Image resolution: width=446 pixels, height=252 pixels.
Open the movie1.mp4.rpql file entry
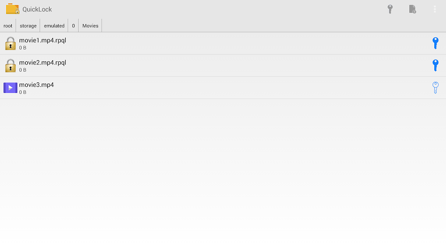point(43,40)
